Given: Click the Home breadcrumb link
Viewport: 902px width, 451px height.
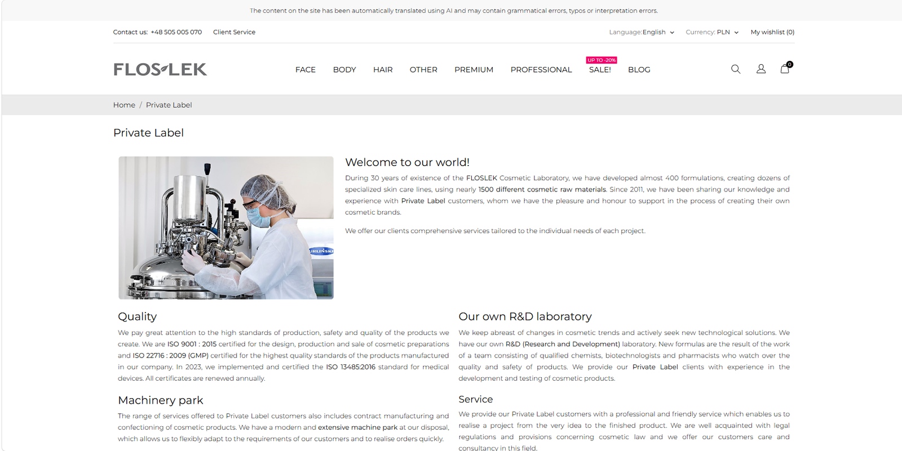Looking at the screenshot, I should [x=124, y=105].
